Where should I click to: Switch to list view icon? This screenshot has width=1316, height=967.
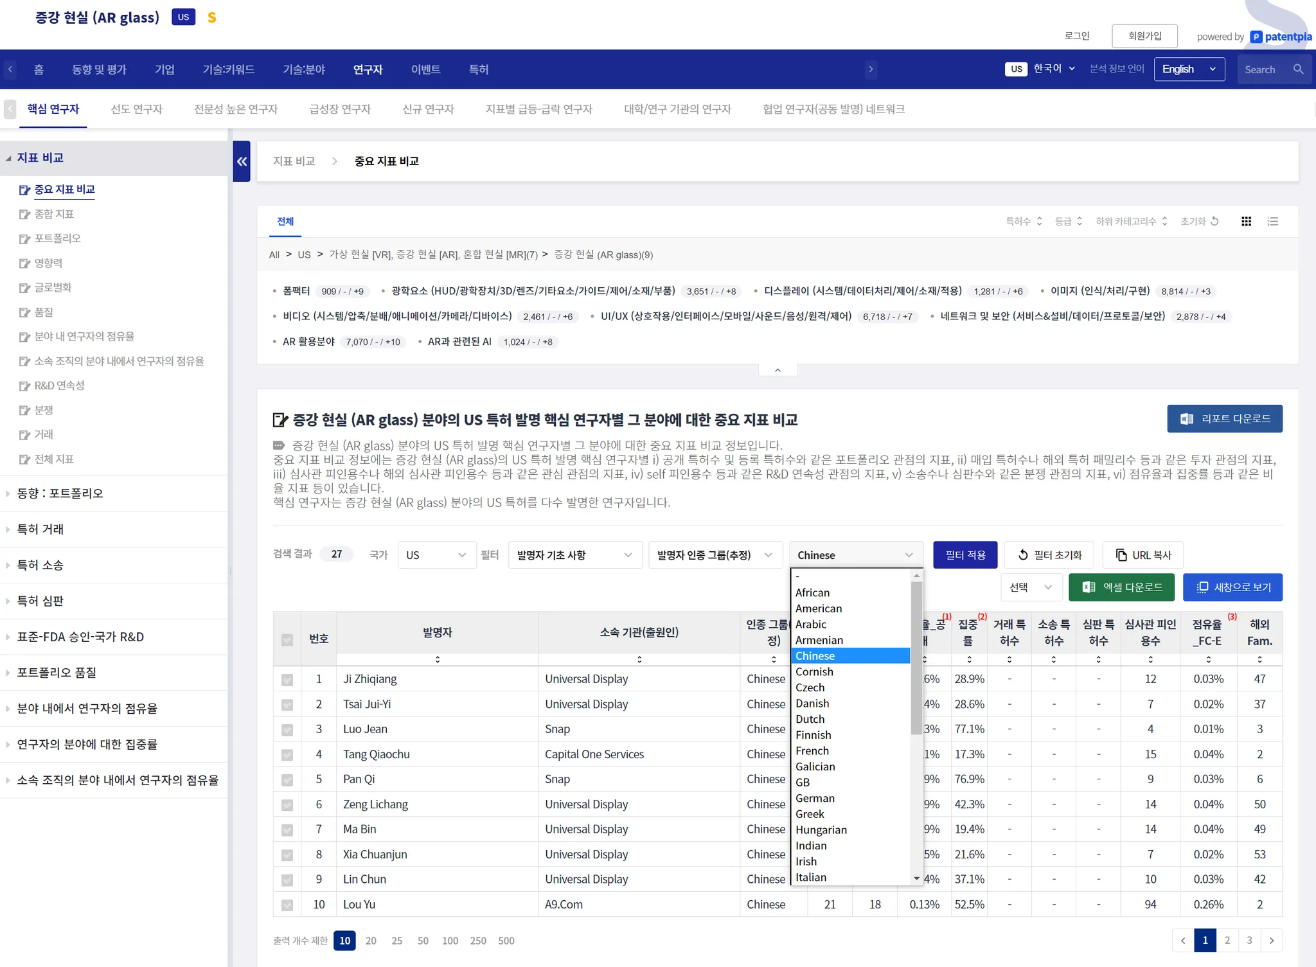tap(1272, 222)
